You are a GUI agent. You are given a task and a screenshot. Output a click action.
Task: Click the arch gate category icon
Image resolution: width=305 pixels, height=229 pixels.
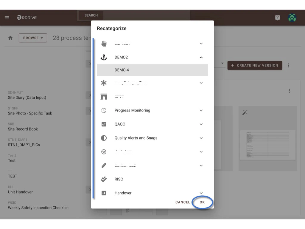[x=104, y=97]
